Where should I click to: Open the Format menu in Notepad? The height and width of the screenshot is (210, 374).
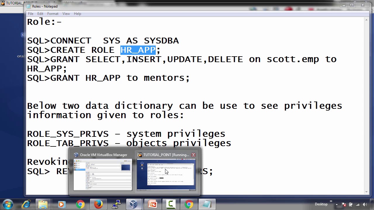tap(53, 14)
